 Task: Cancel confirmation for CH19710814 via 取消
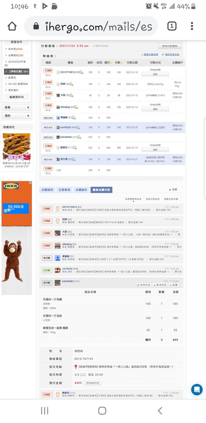48,75
